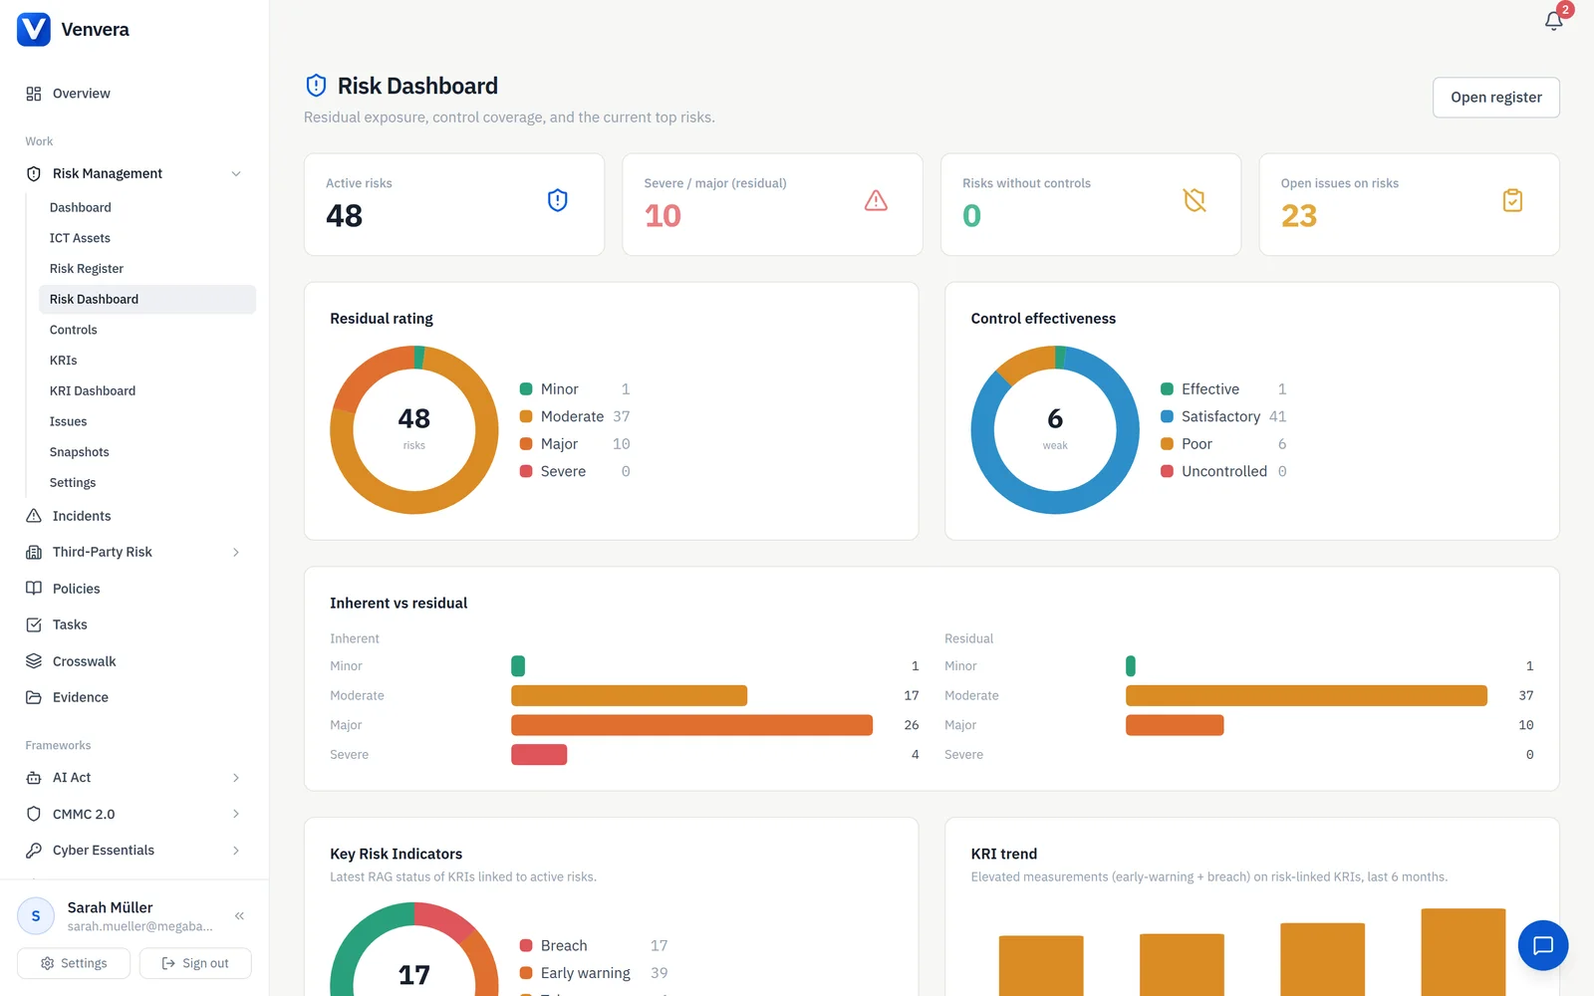
Task: Expand the Cyber Essentials chevron
Action: pos(236,851)
